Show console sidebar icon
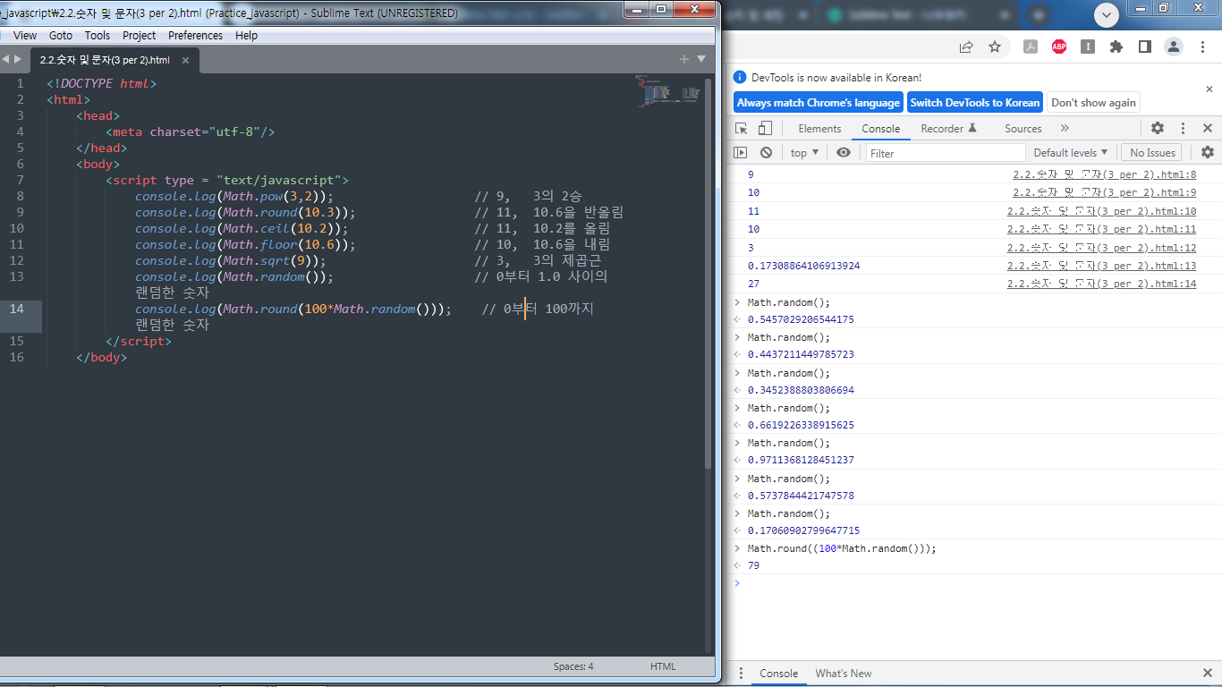Viewport: 1222px width, 687px height. coord(741,153)
